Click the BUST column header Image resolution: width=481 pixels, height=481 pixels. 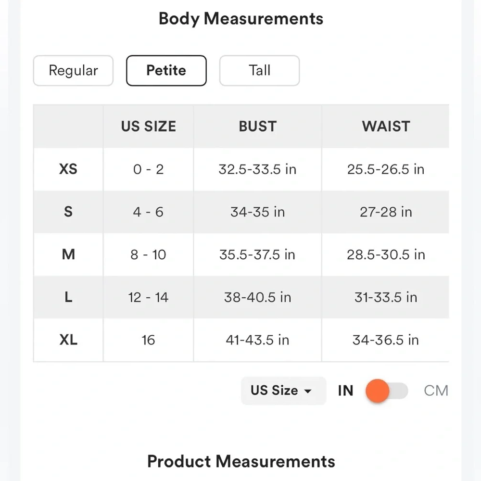coord(257,127)
